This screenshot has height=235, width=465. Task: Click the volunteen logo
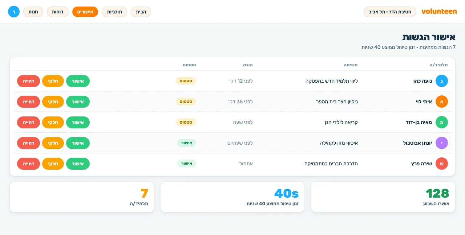pos(439,11)
